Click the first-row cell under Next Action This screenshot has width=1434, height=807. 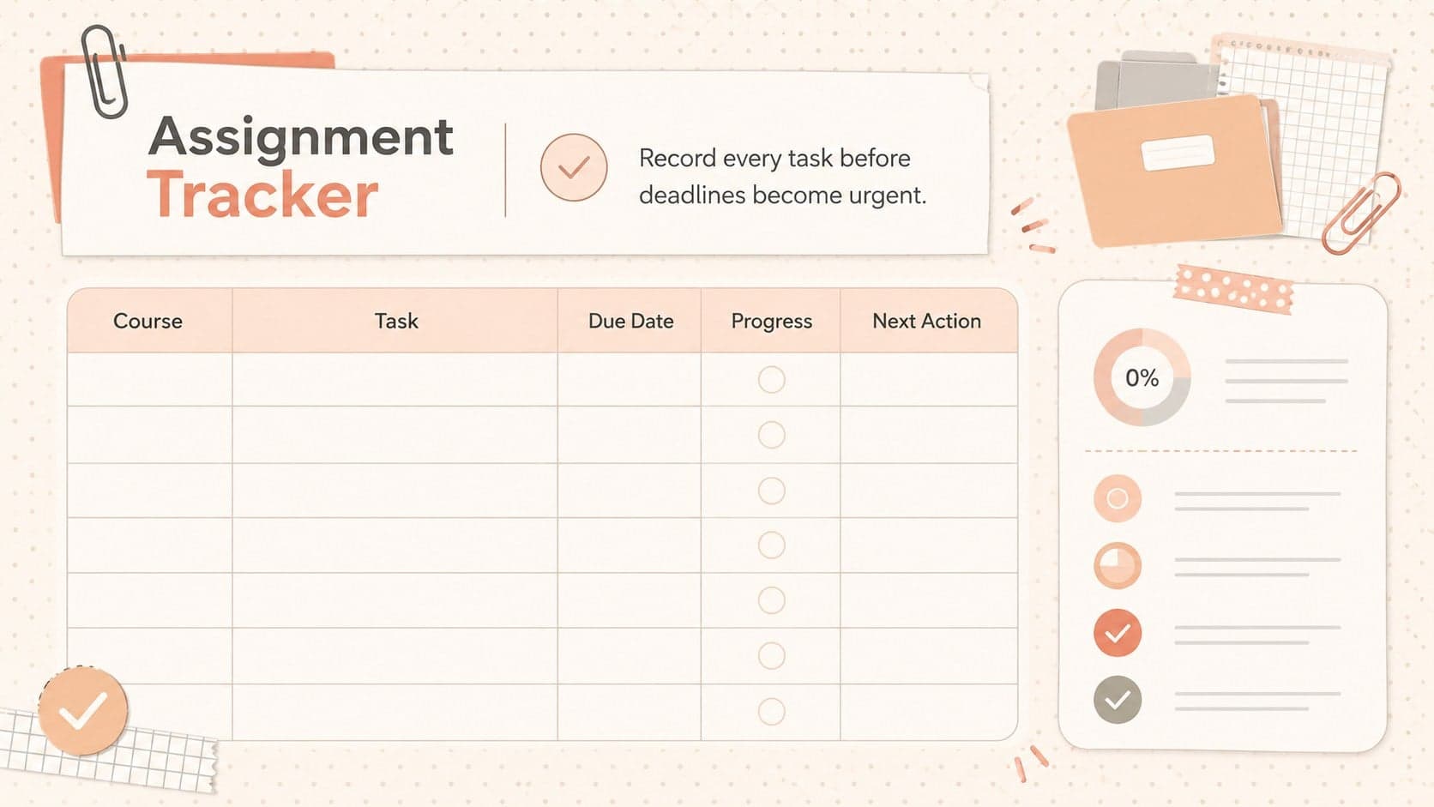pos(929,379)
